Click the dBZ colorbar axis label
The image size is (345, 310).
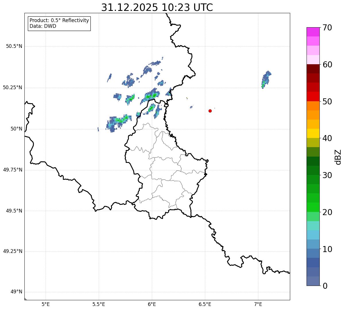point(338,157)
